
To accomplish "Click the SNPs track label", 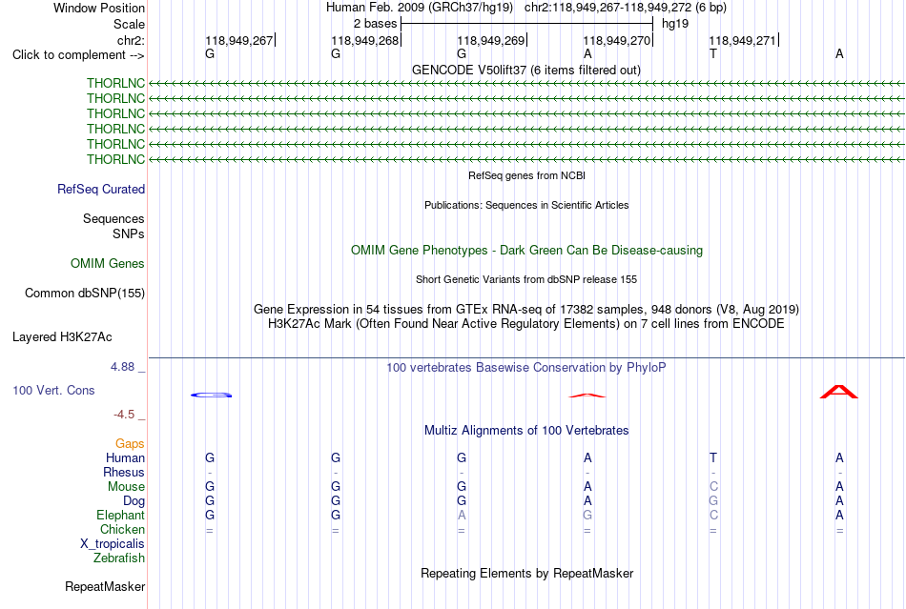I will (x=129, y=233).
